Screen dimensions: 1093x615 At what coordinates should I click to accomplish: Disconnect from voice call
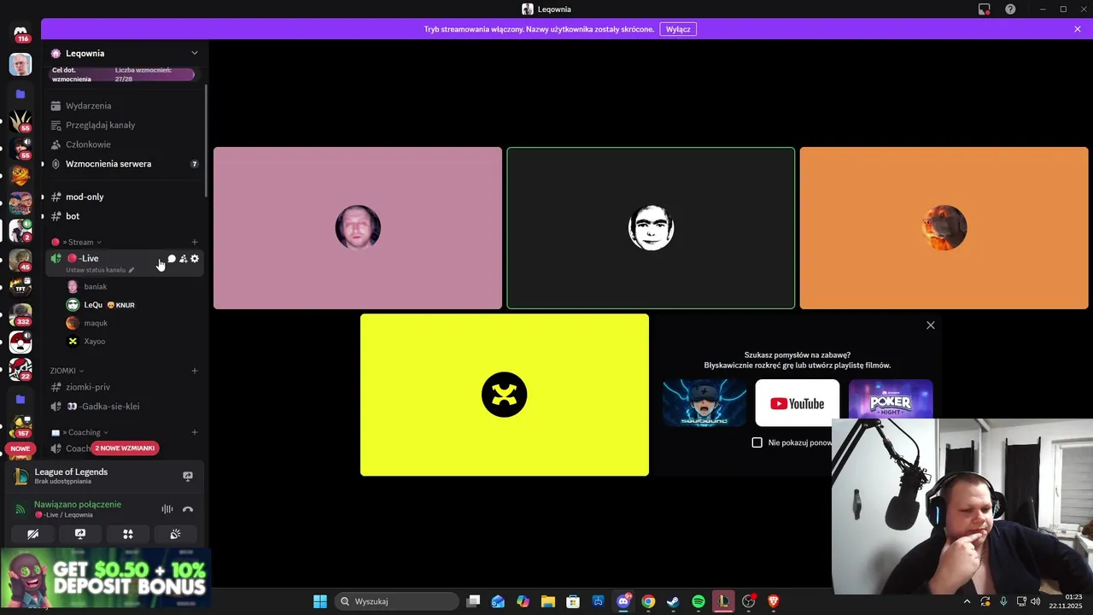[188, 509]
